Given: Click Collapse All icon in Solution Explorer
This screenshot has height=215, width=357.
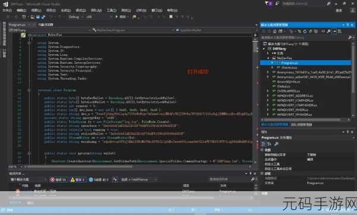Looking at the screenshot, I should [x=311, y=31].
